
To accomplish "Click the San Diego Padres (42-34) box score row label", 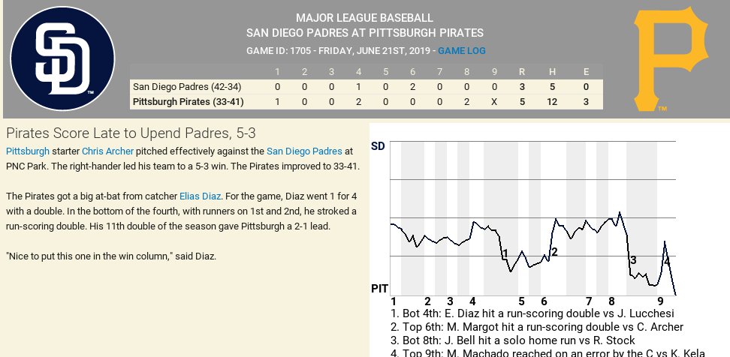I will (187, 87).
